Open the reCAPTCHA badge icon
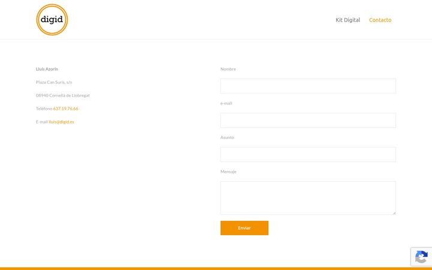Viewport: 432px width, 270px height. pyautogui.click(x=421, y=257)
